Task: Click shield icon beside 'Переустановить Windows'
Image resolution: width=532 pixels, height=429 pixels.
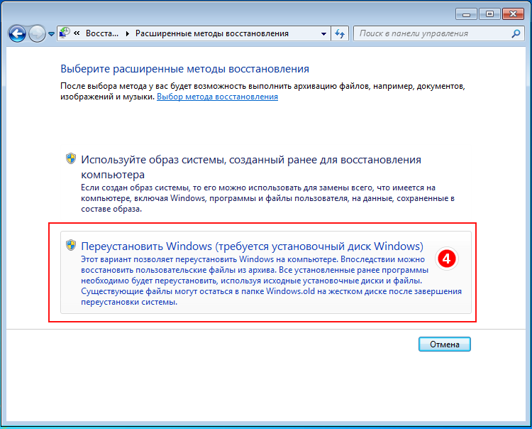Action: [71, 245]
